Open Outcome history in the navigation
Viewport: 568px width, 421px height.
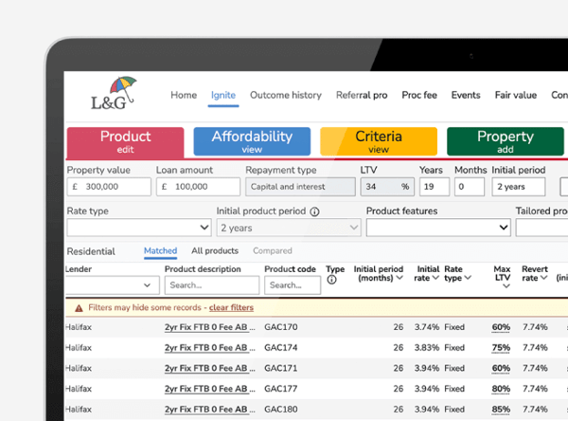click(285, 96)
